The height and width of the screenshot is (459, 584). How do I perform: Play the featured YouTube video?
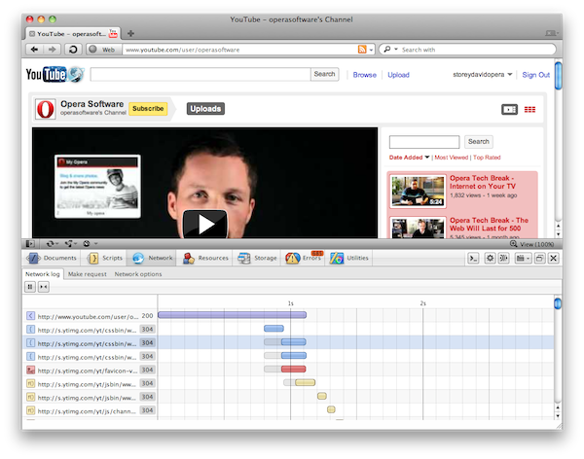(x=205, y=224)
